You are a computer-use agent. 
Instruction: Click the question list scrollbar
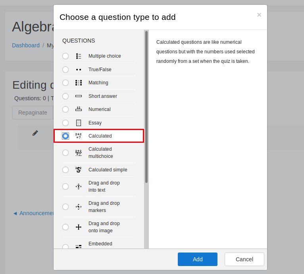click(x=146, y=107)
